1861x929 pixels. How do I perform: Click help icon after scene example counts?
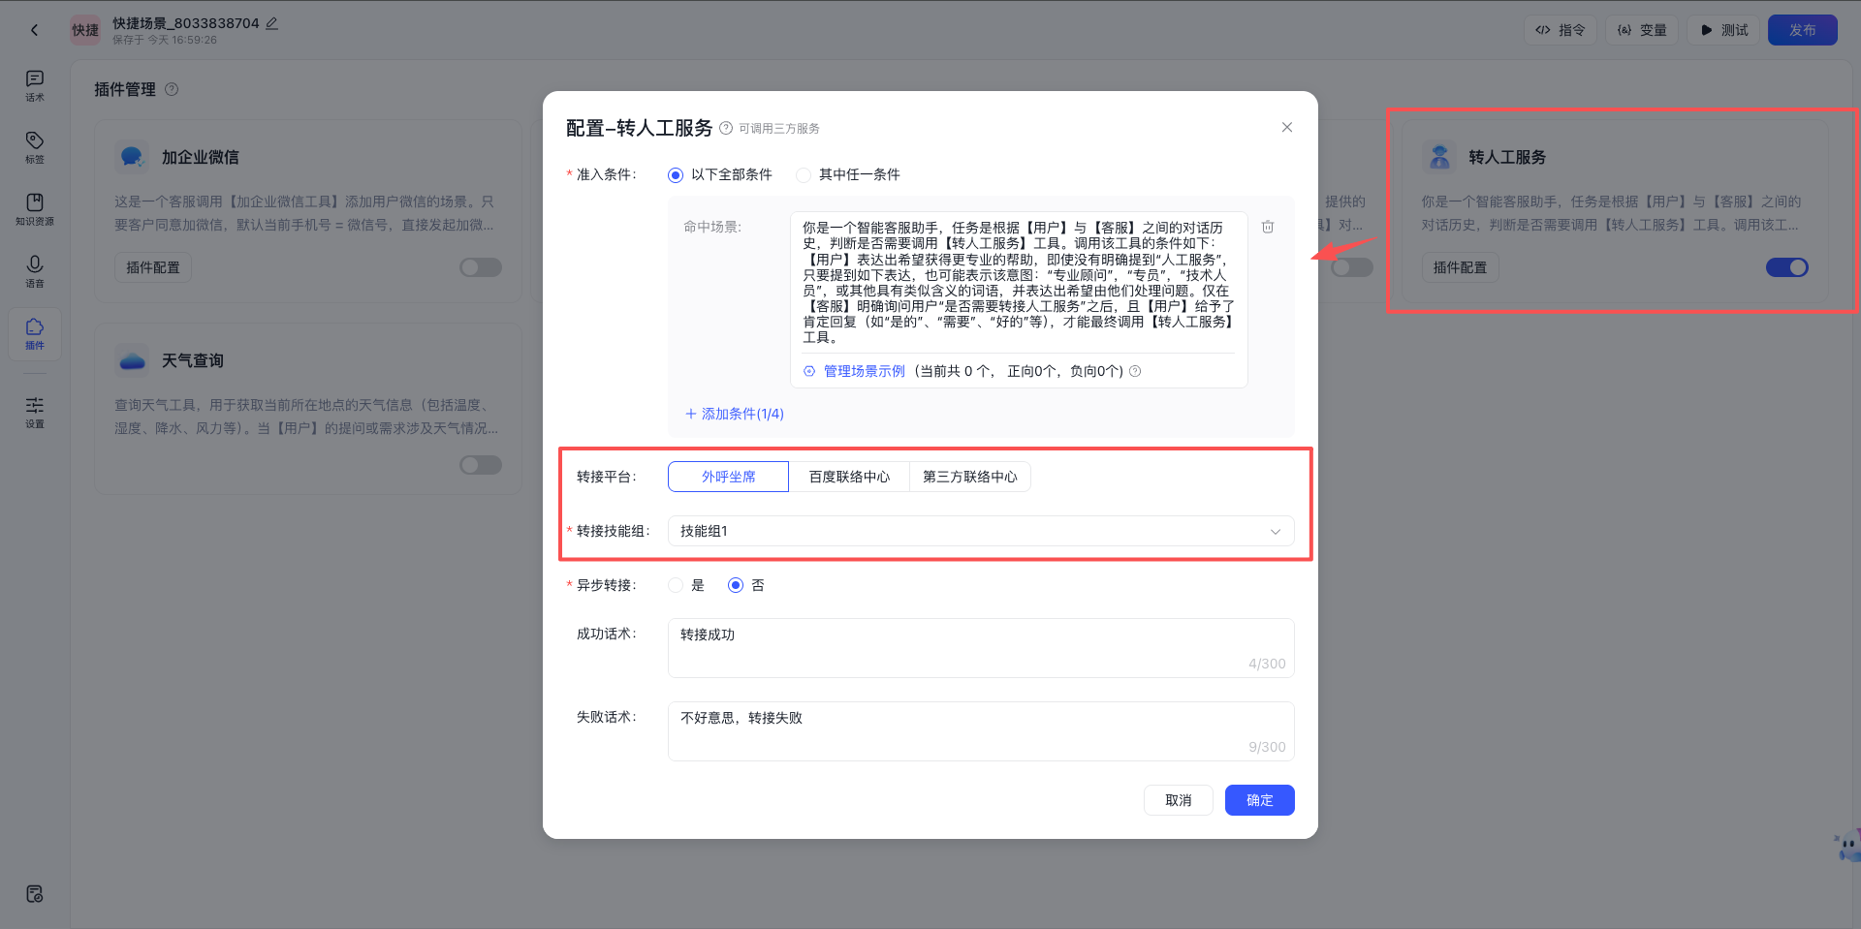1135,371
